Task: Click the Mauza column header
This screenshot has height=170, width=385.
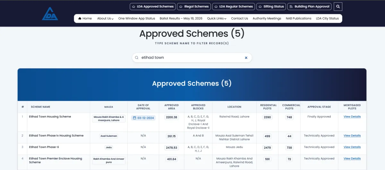Action: [x=109, y=107]
